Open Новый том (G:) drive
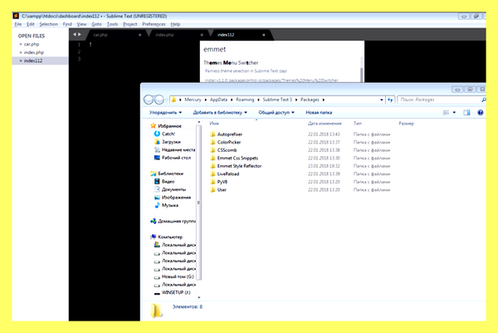 pyautogui.click(x=174, y=277)
